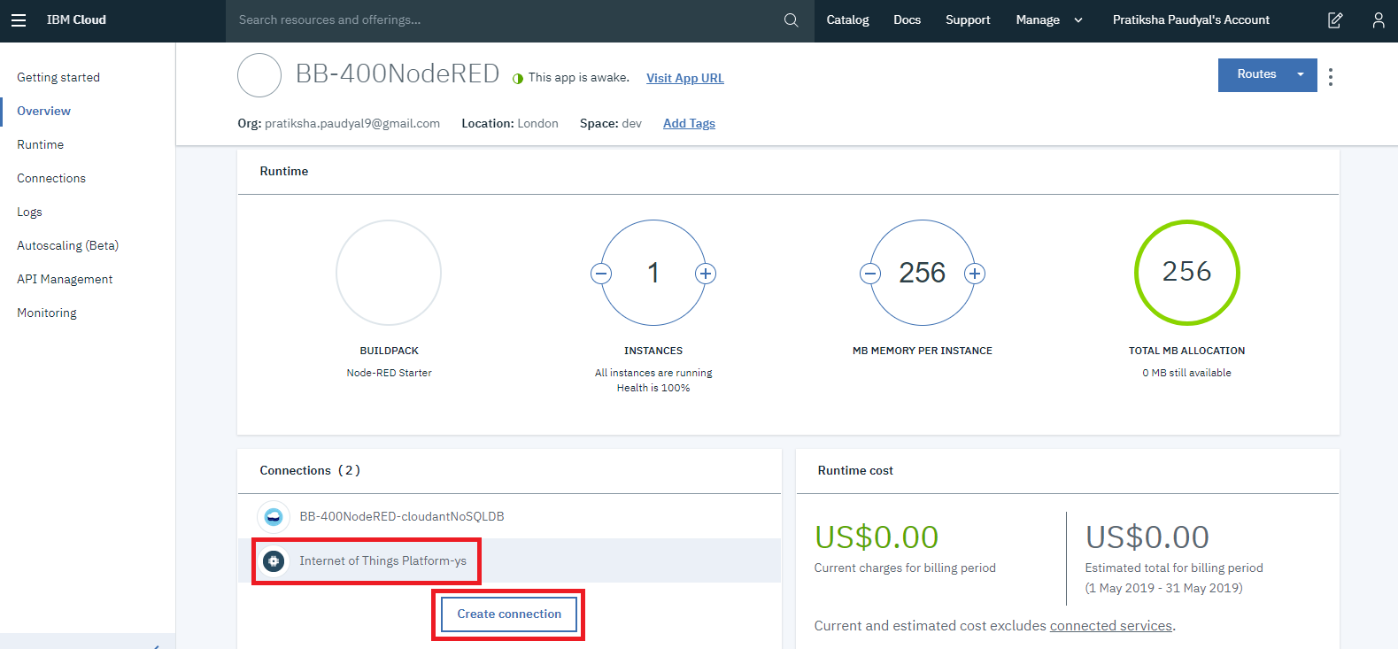The height and width of the screenshot is (649, 1398).
Task: Open the hamburger navigation menu
Action: point(19,20)
